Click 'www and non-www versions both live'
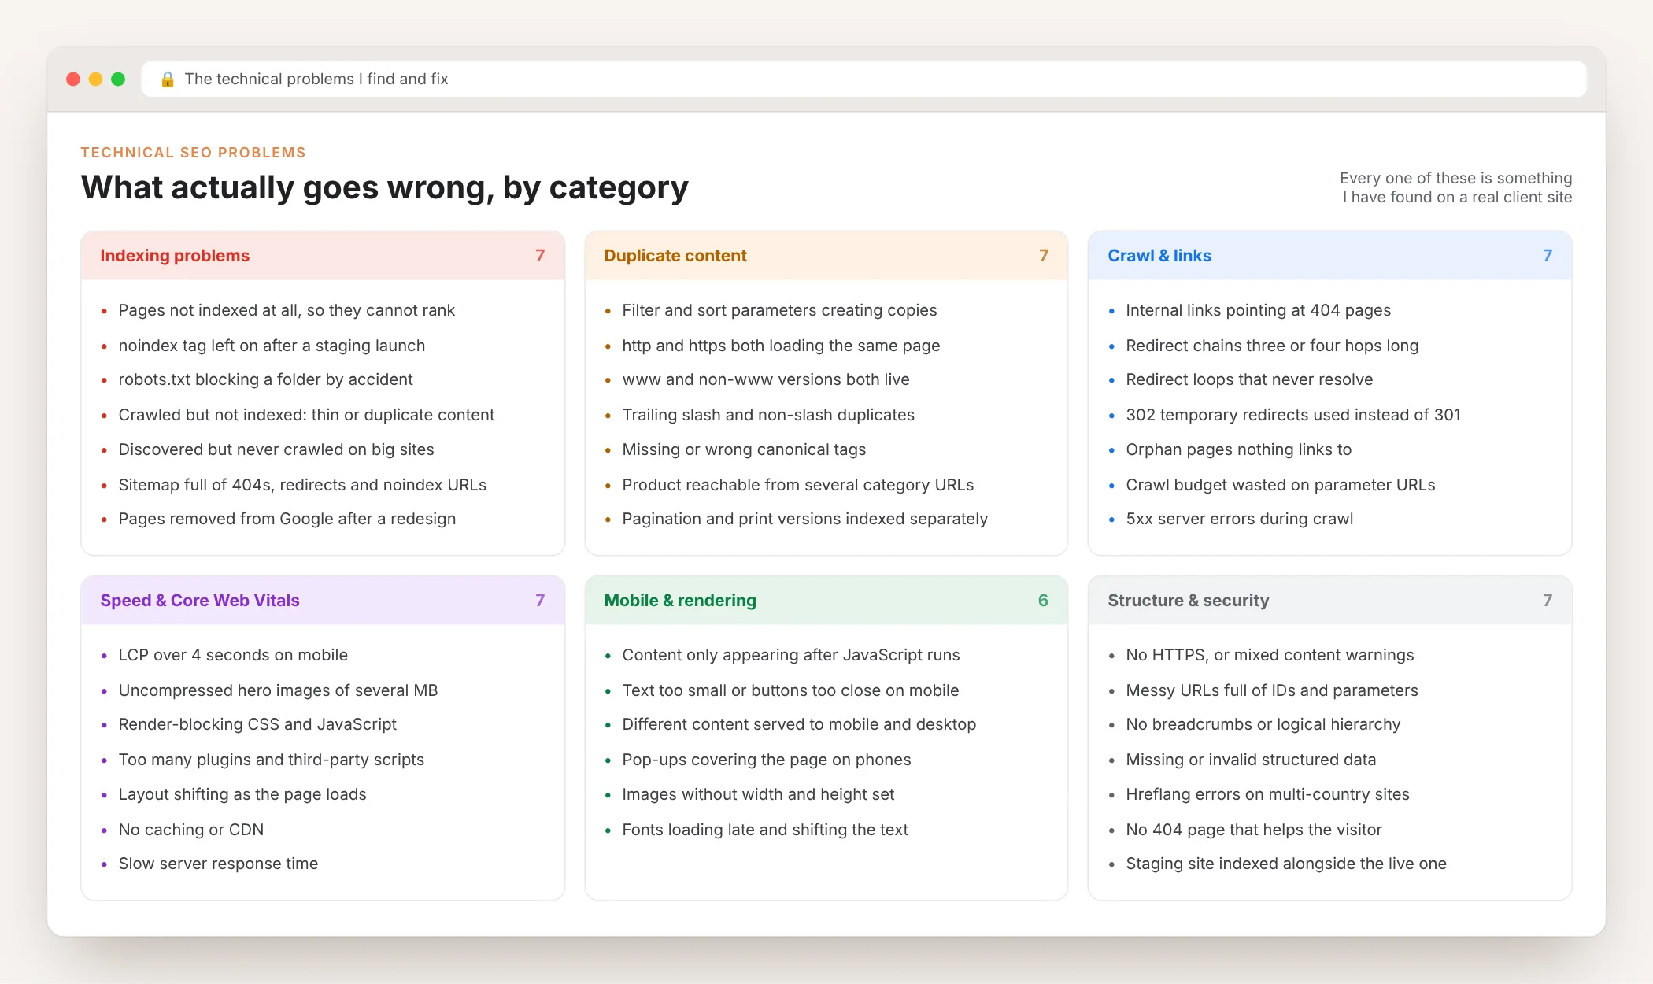This screenshot has width=1653, height=984. tap(766, 379)
